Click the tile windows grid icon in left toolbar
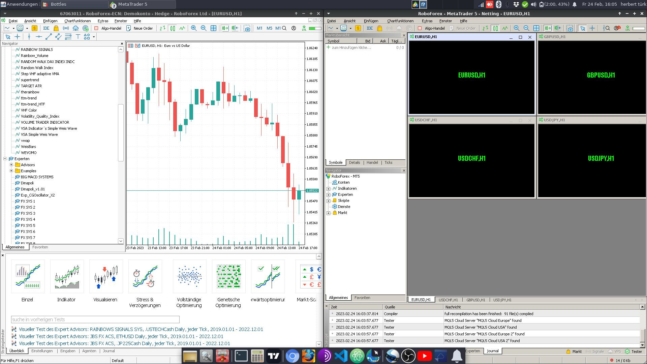Viewport: 647px width, 364px height. coord(213,28)
